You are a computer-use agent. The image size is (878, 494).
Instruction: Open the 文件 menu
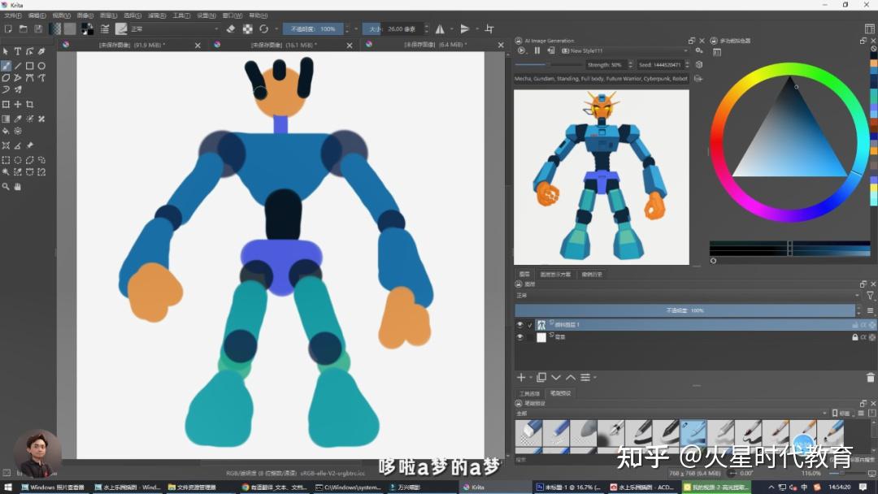pyautogui.click(x=10, y=15)
